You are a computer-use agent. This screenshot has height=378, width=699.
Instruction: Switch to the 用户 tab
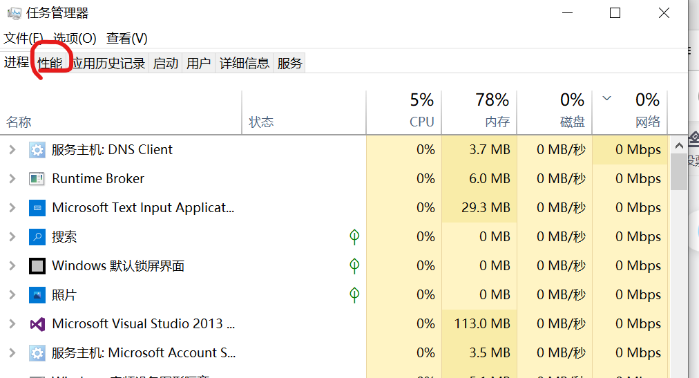198,64
